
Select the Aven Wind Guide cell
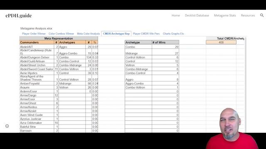pos(37,115)
